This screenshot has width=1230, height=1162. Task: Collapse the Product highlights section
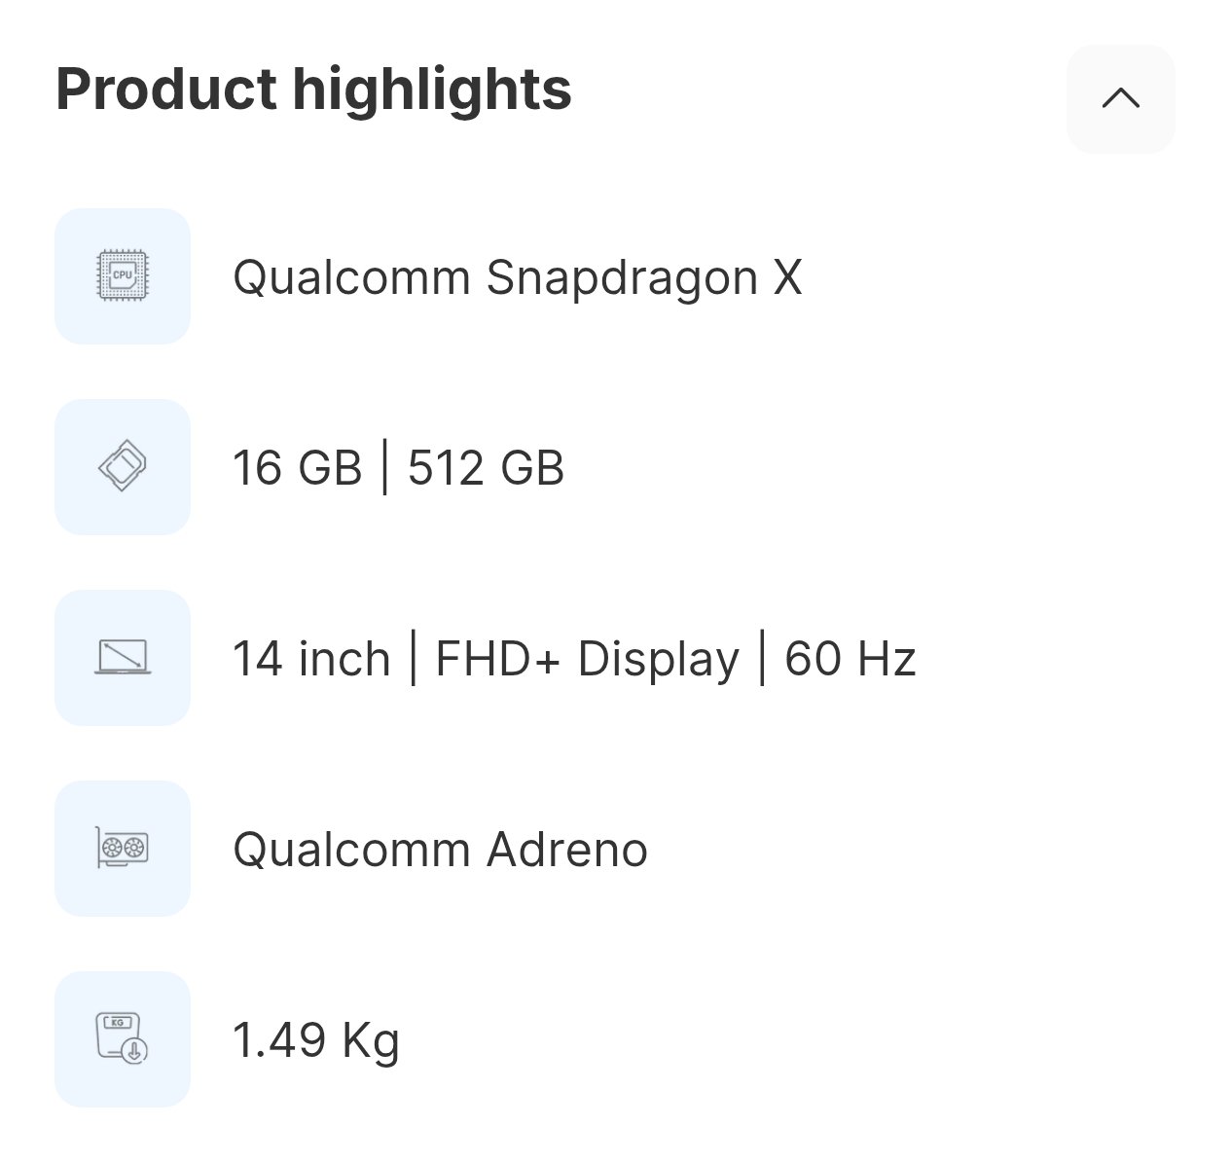pyautogui.click(x=1120, y=98)
